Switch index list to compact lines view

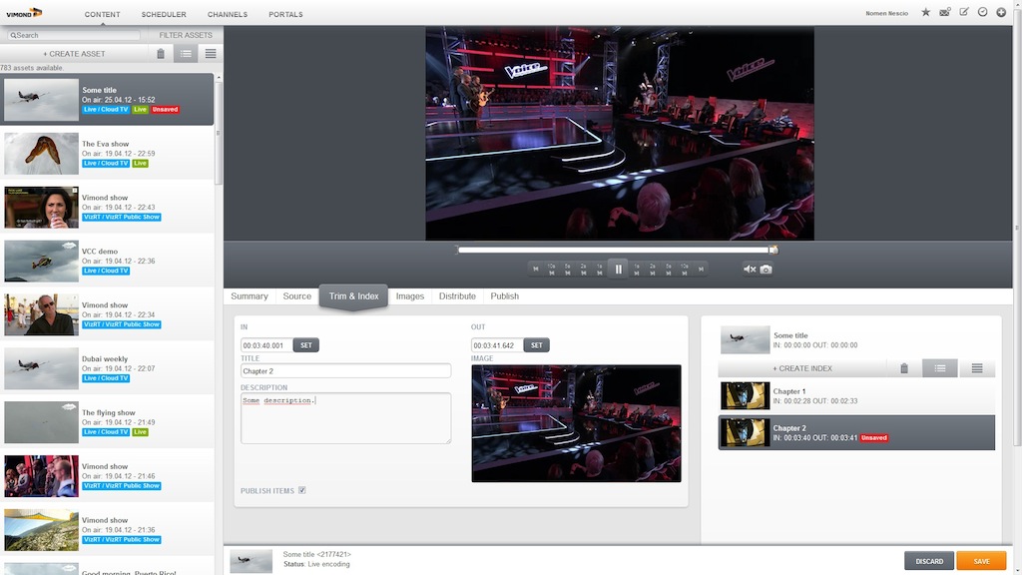click(x=977, y=368)
